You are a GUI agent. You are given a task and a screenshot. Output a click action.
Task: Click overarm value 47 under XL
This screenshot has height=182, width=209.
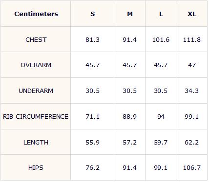point(192,65)
